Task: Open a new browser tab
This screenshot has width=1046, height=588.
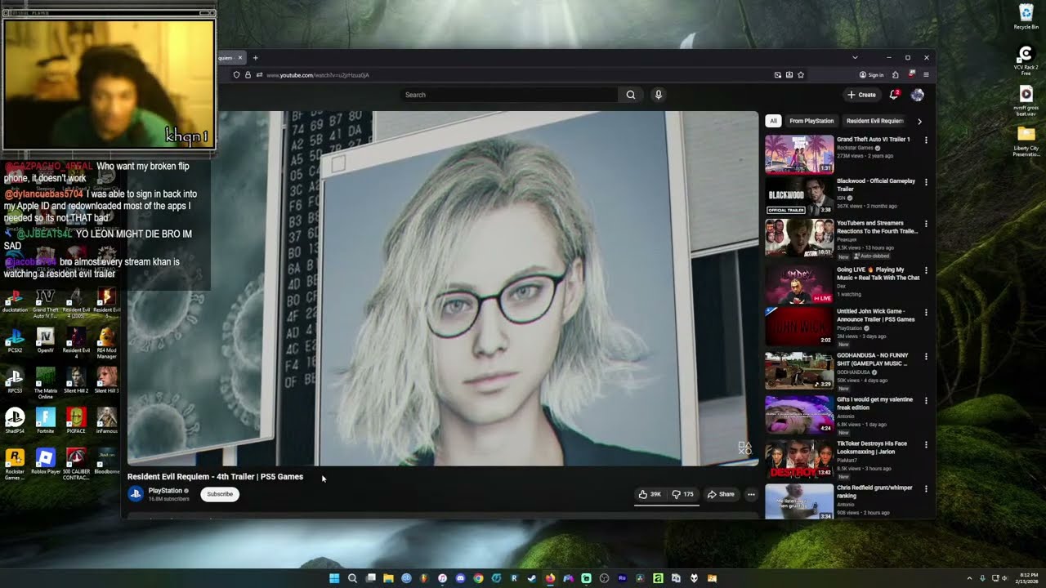Action: pos(255,58)
